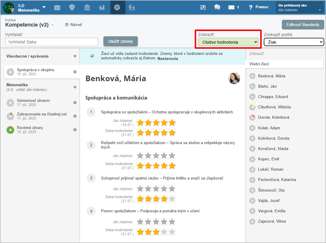Click the criterion number 4 badge
This screenshot has width=326, height=243.
91,211
